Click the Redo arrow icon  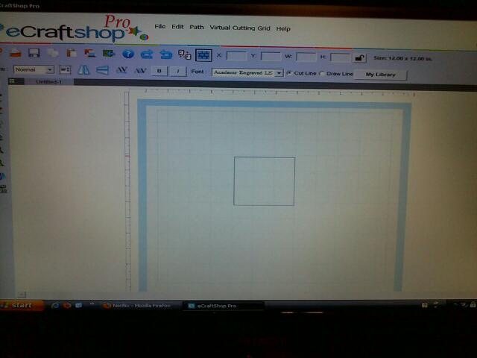[x=147, y=54]
